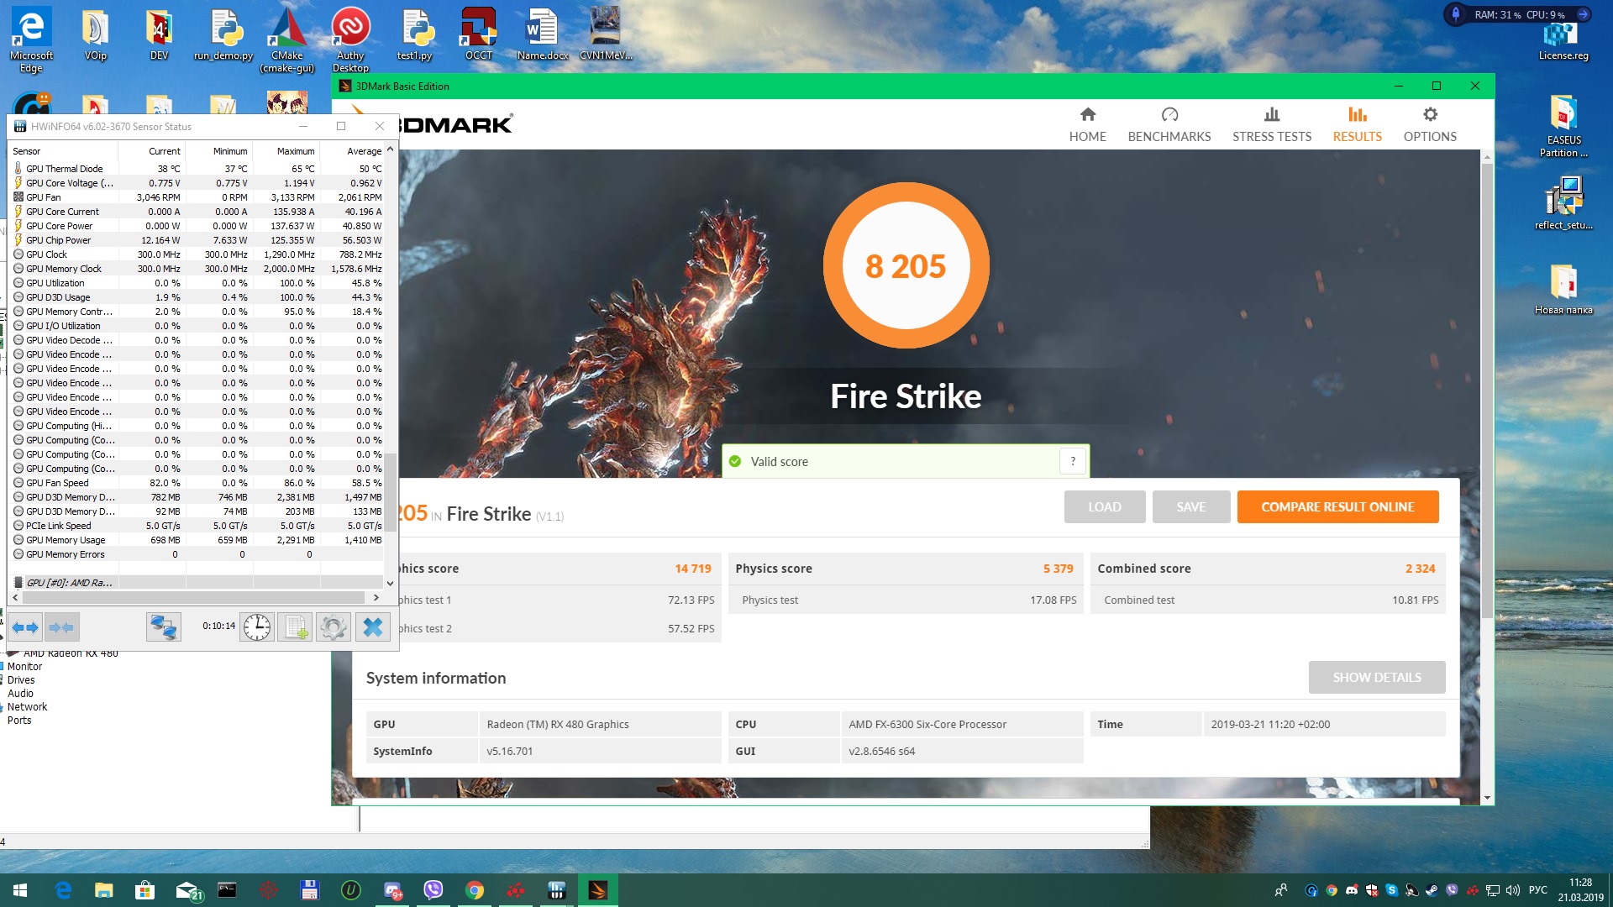
Task: Open the remote network monitoring icon in HWiNFO
Action: point(163,627)
